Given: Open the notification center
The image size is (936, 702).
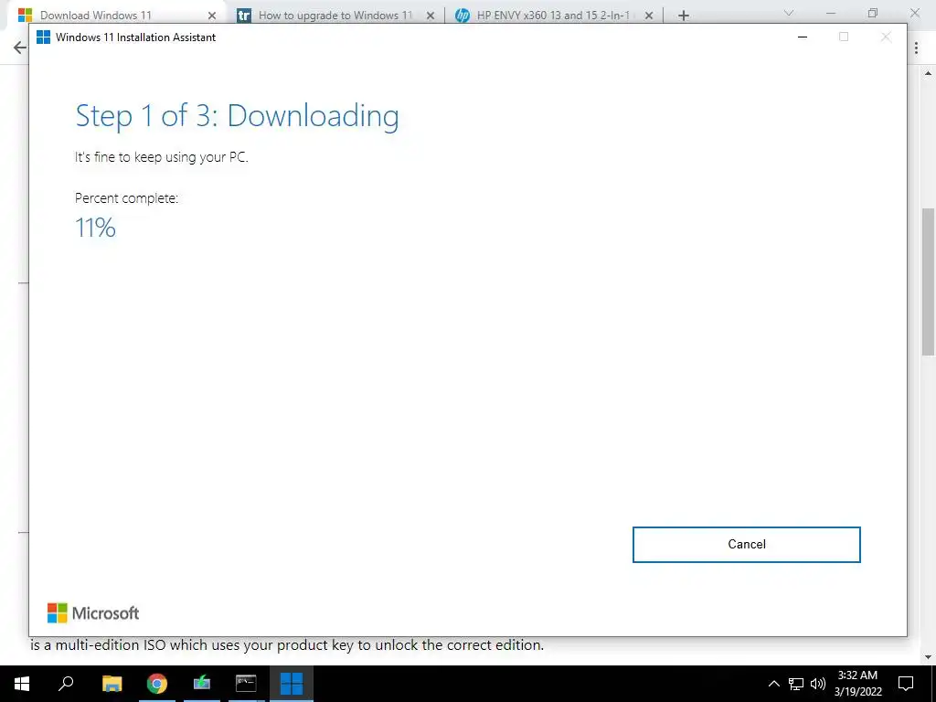Looking at the screenshot, I should [906, 684].
